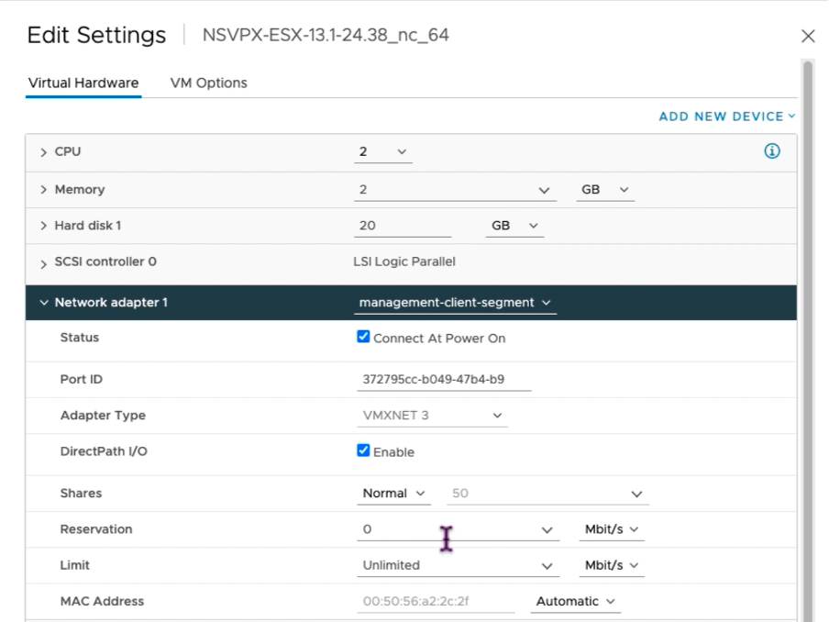829x622 pixels.
Task: Expand the Memory section
Action: pos(43,189)
